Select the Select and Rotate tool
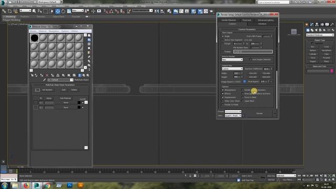The width and height of the screenshot is (336, 189). [63, 11]
